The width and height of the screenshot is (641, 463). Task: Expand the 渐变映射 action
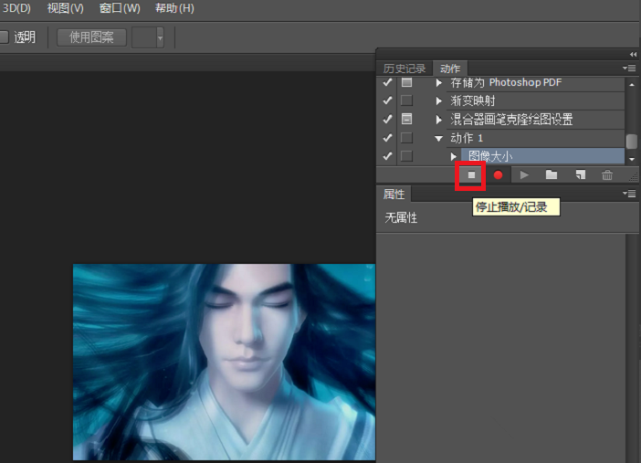tap(438, 100)
